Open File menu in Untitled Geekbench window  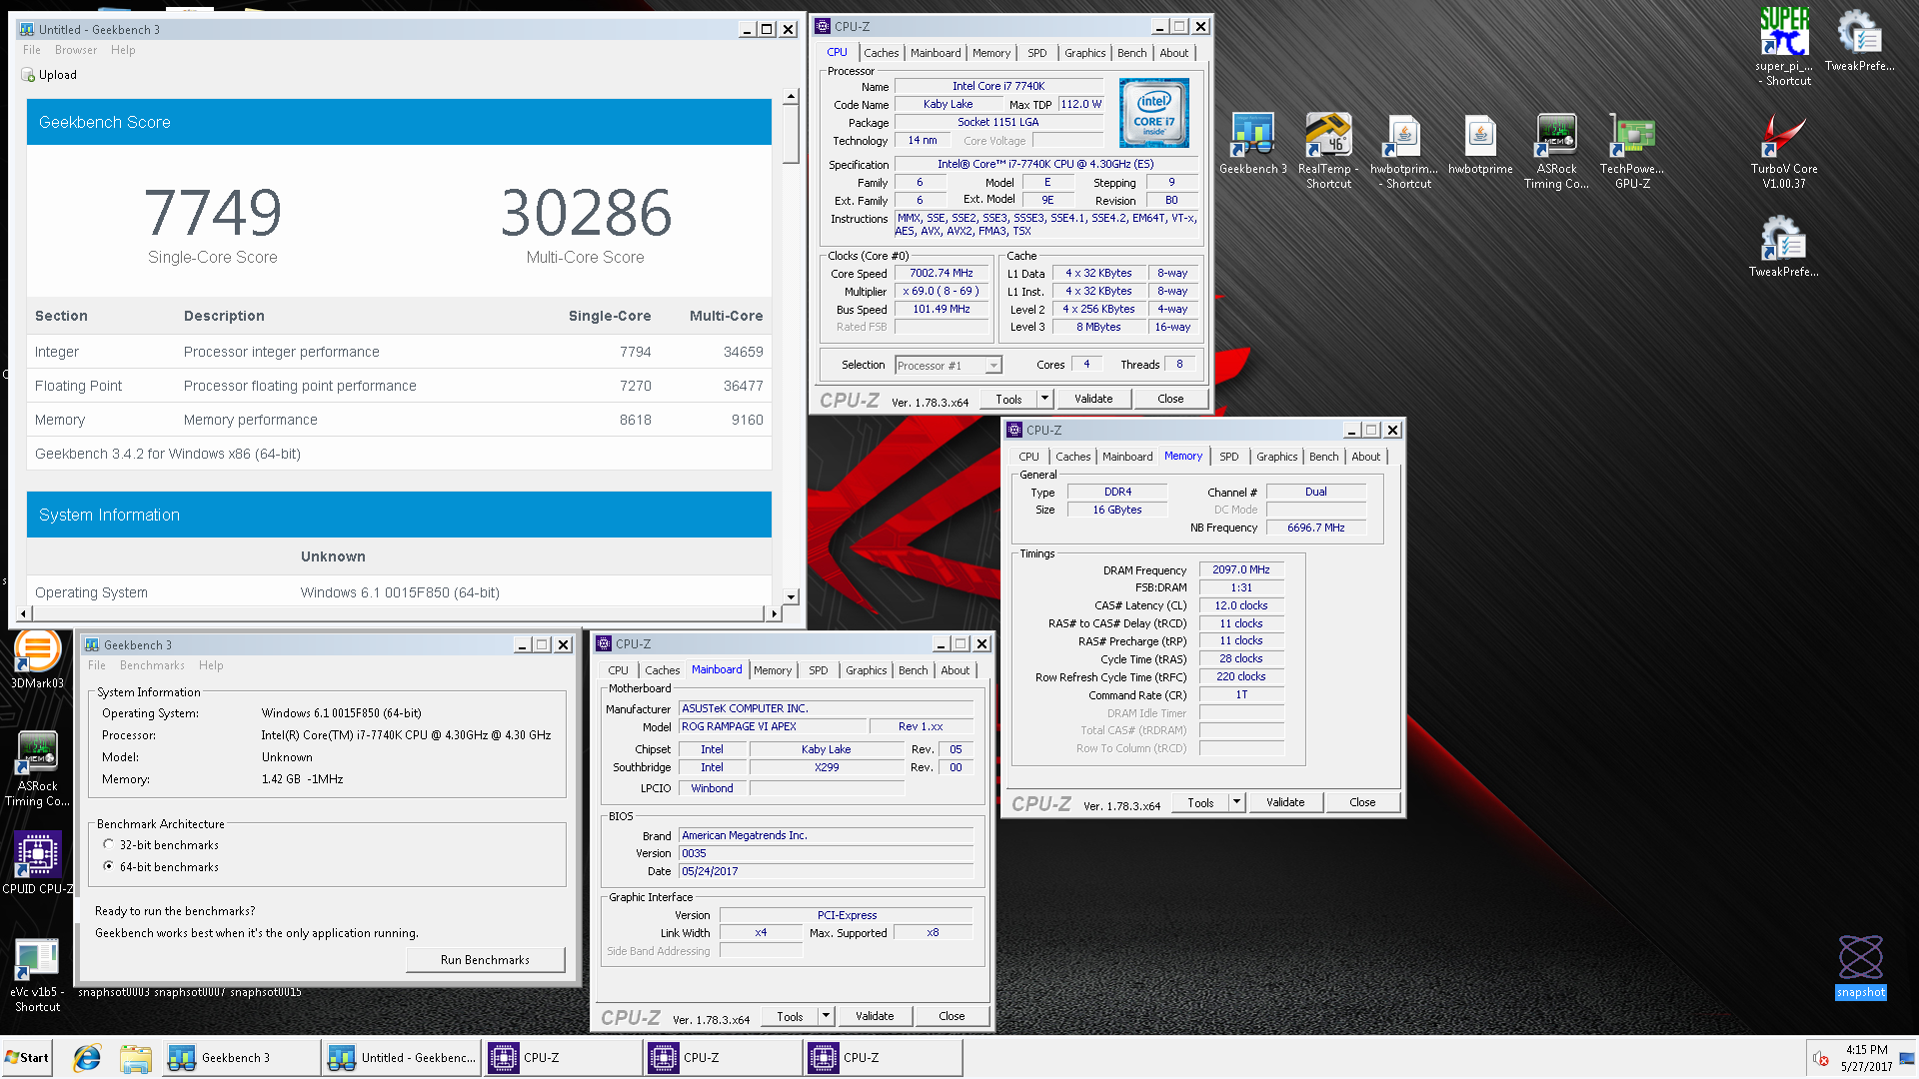32,50
